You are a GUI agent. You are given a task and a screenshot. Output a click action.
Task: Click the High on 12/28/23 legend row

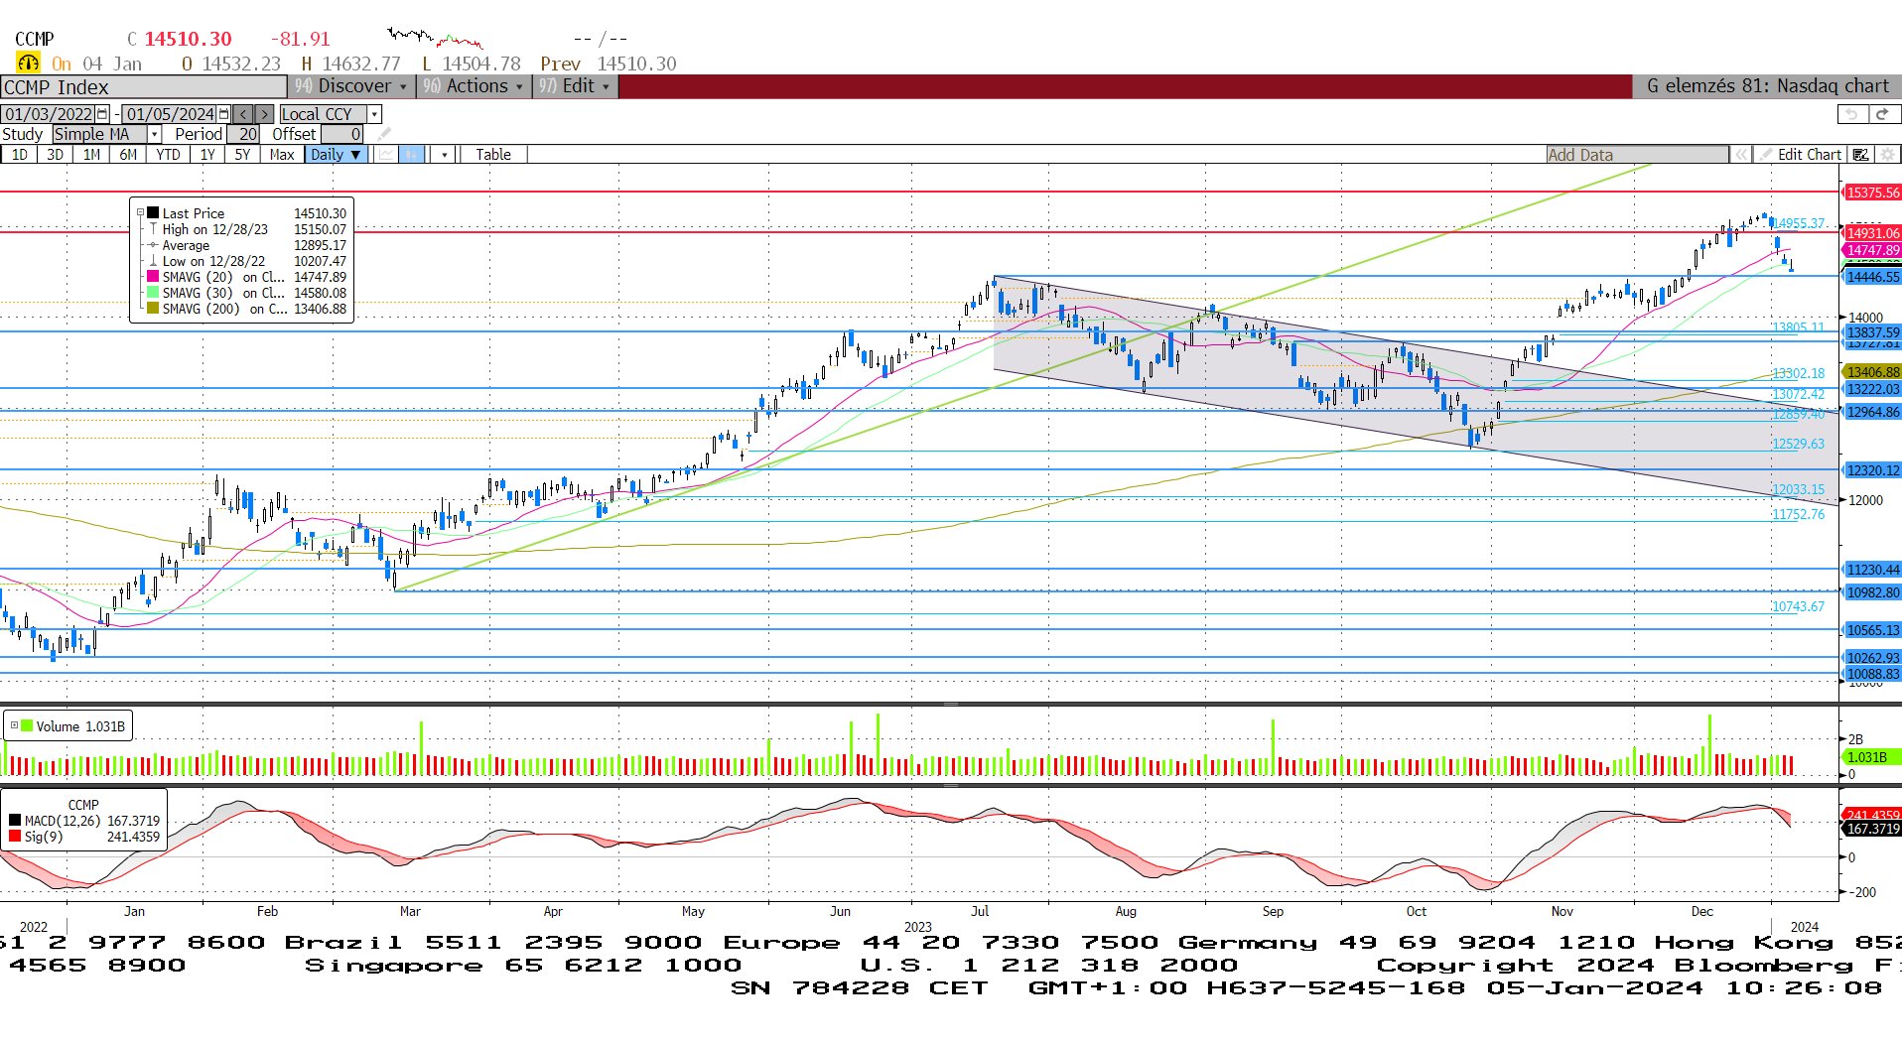(247, 228)
